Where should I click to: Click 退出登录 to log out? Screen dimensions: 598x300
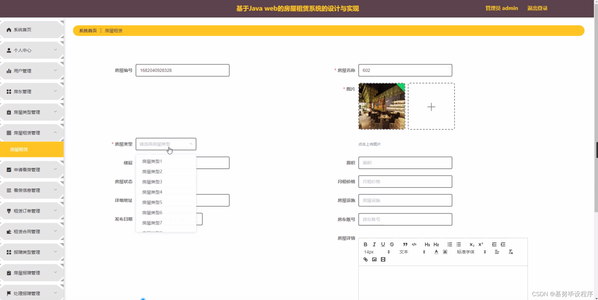[537, 8]
